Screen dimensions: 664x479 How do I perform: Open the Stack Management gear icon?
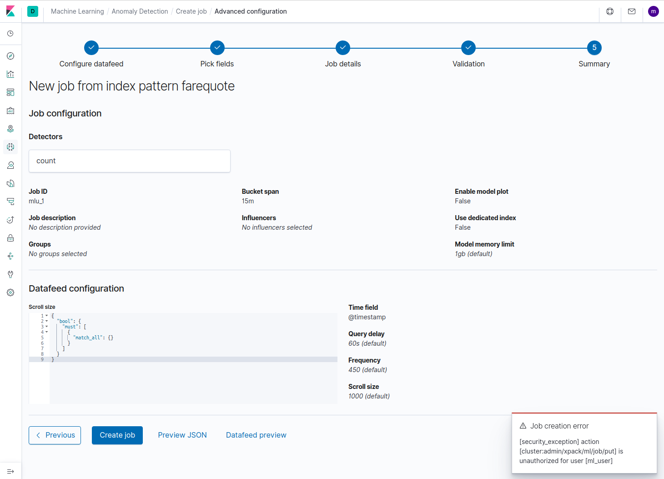click(10, 292)
